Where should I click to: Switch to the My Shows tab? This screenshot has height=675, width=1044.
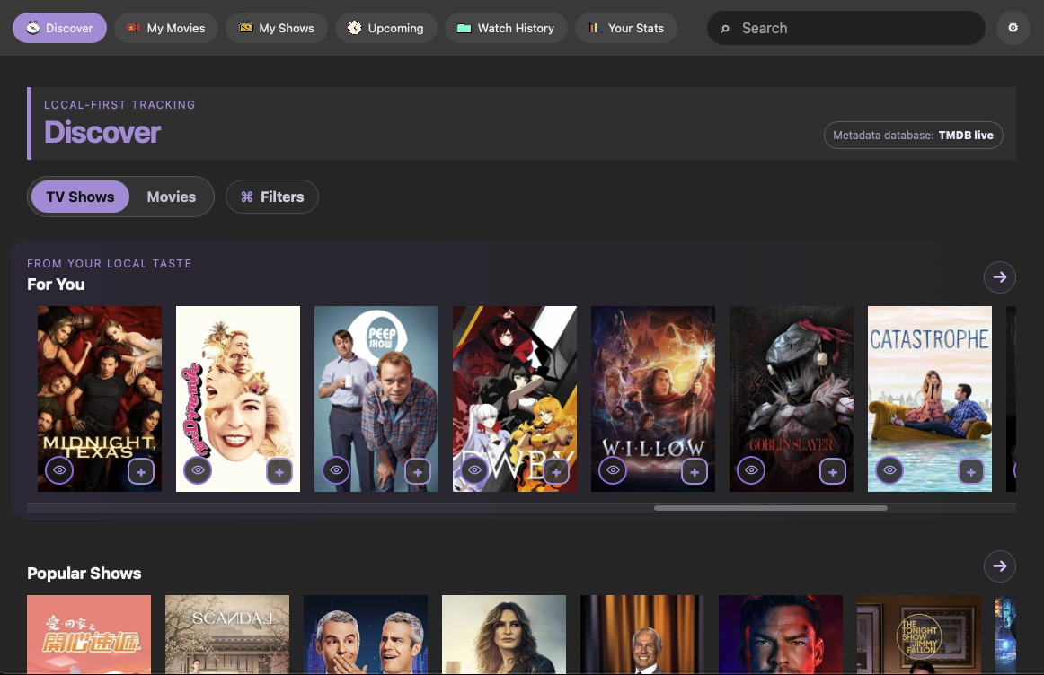tap(277, 28)
